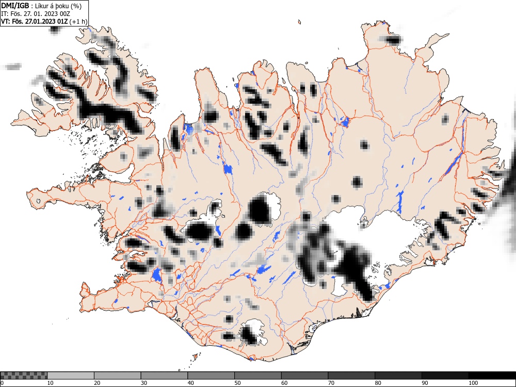Viewport: 516px width, 387px height.
Task: Click the legend label '0'
Action: coord(2,383)
